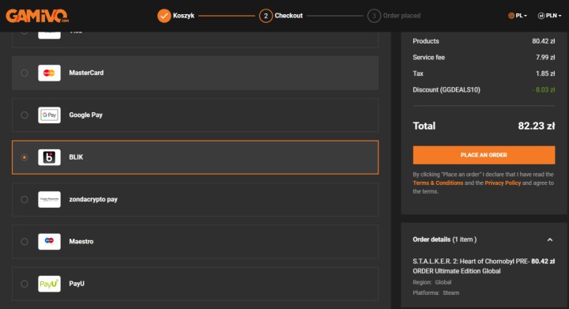The width and height of the screenshot is (569, 309).
Task: Click the PayU logo icon
Action: pyautogui.click(x=49, y=284)
